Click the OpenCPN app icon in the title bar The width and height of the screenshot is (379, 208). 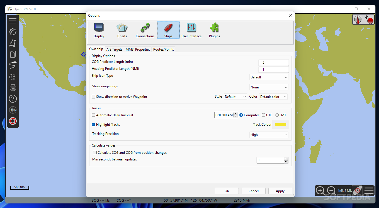pyautogui.click(x=10, y=9)
